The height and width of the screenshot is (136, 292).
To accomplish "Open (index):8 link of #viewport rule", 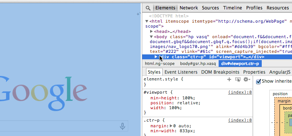I will (240, 92).
